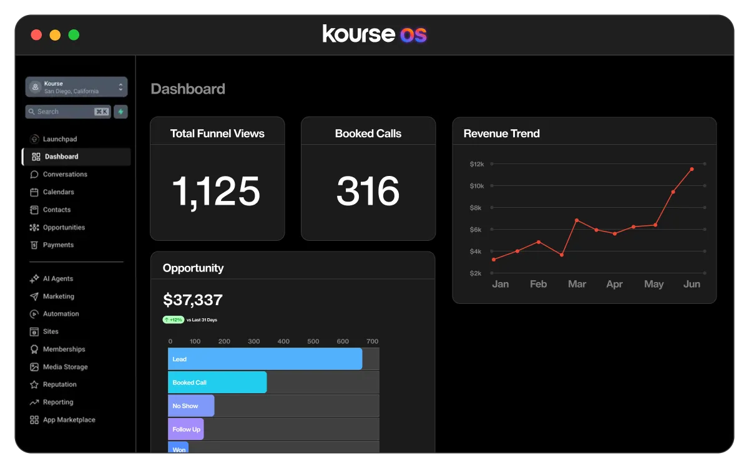
Task: Click the Reputation star icon
Action: pos(34,385)
